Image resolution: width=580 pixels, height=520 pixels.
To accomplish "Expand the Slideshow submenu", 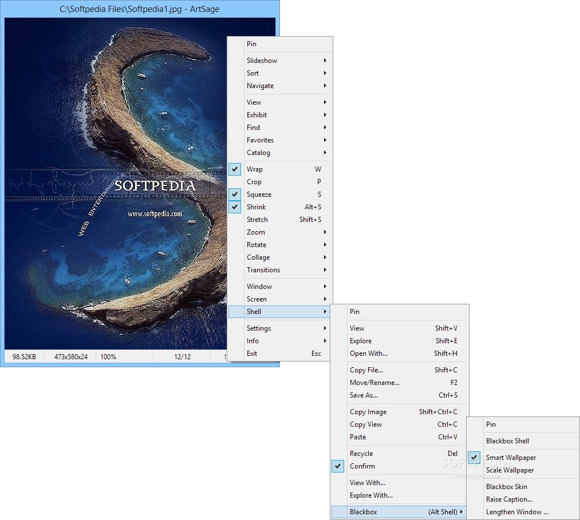I will click(x=279, y=61).
